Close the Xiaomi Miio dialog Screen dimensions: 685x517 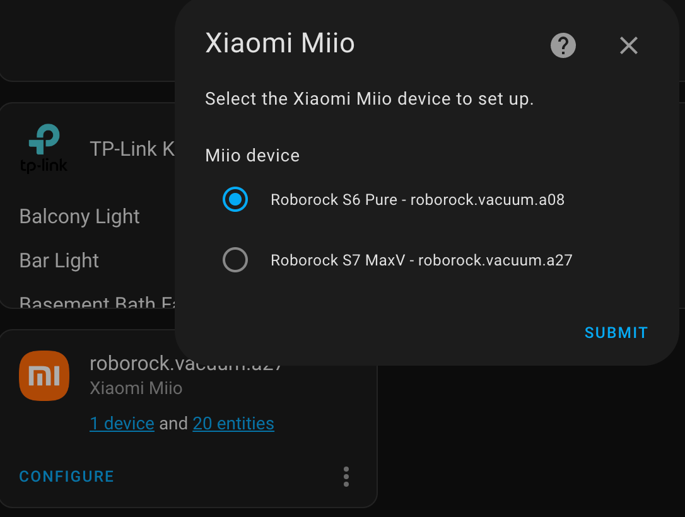point(628,45)
